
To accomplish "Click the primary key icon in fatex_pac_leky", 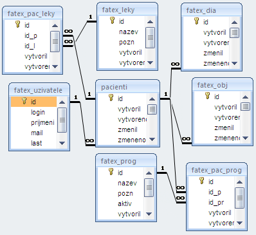I will pos(18,24).
